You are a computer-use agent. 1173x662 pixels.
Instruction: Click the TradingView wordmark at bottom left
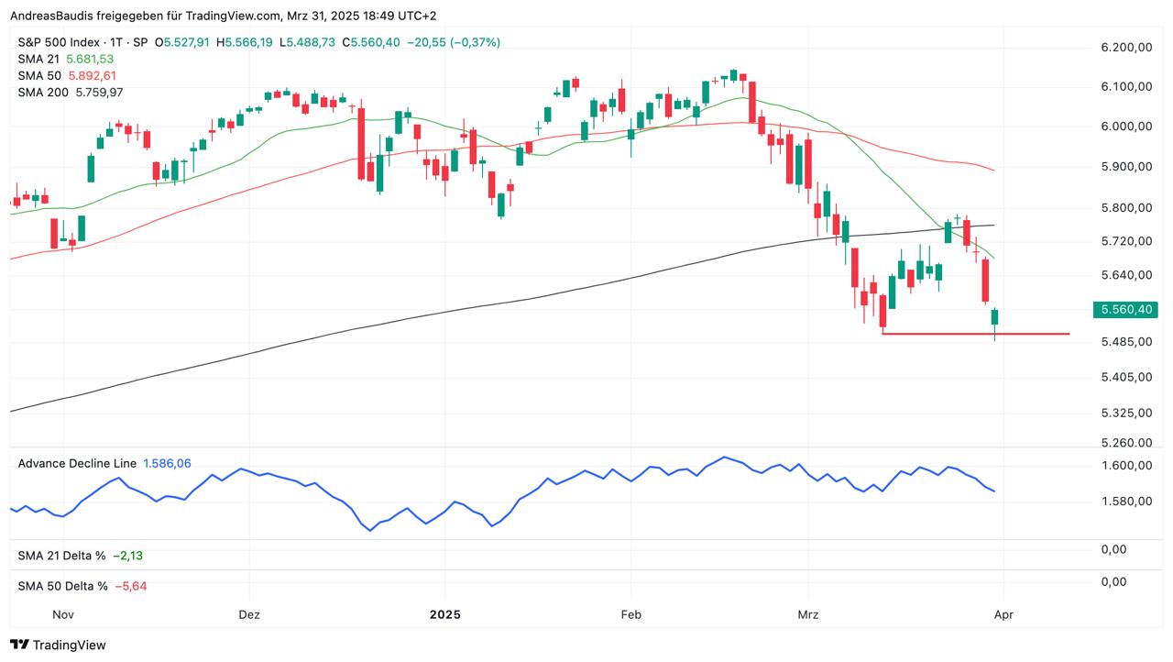(x=69, y=645)
